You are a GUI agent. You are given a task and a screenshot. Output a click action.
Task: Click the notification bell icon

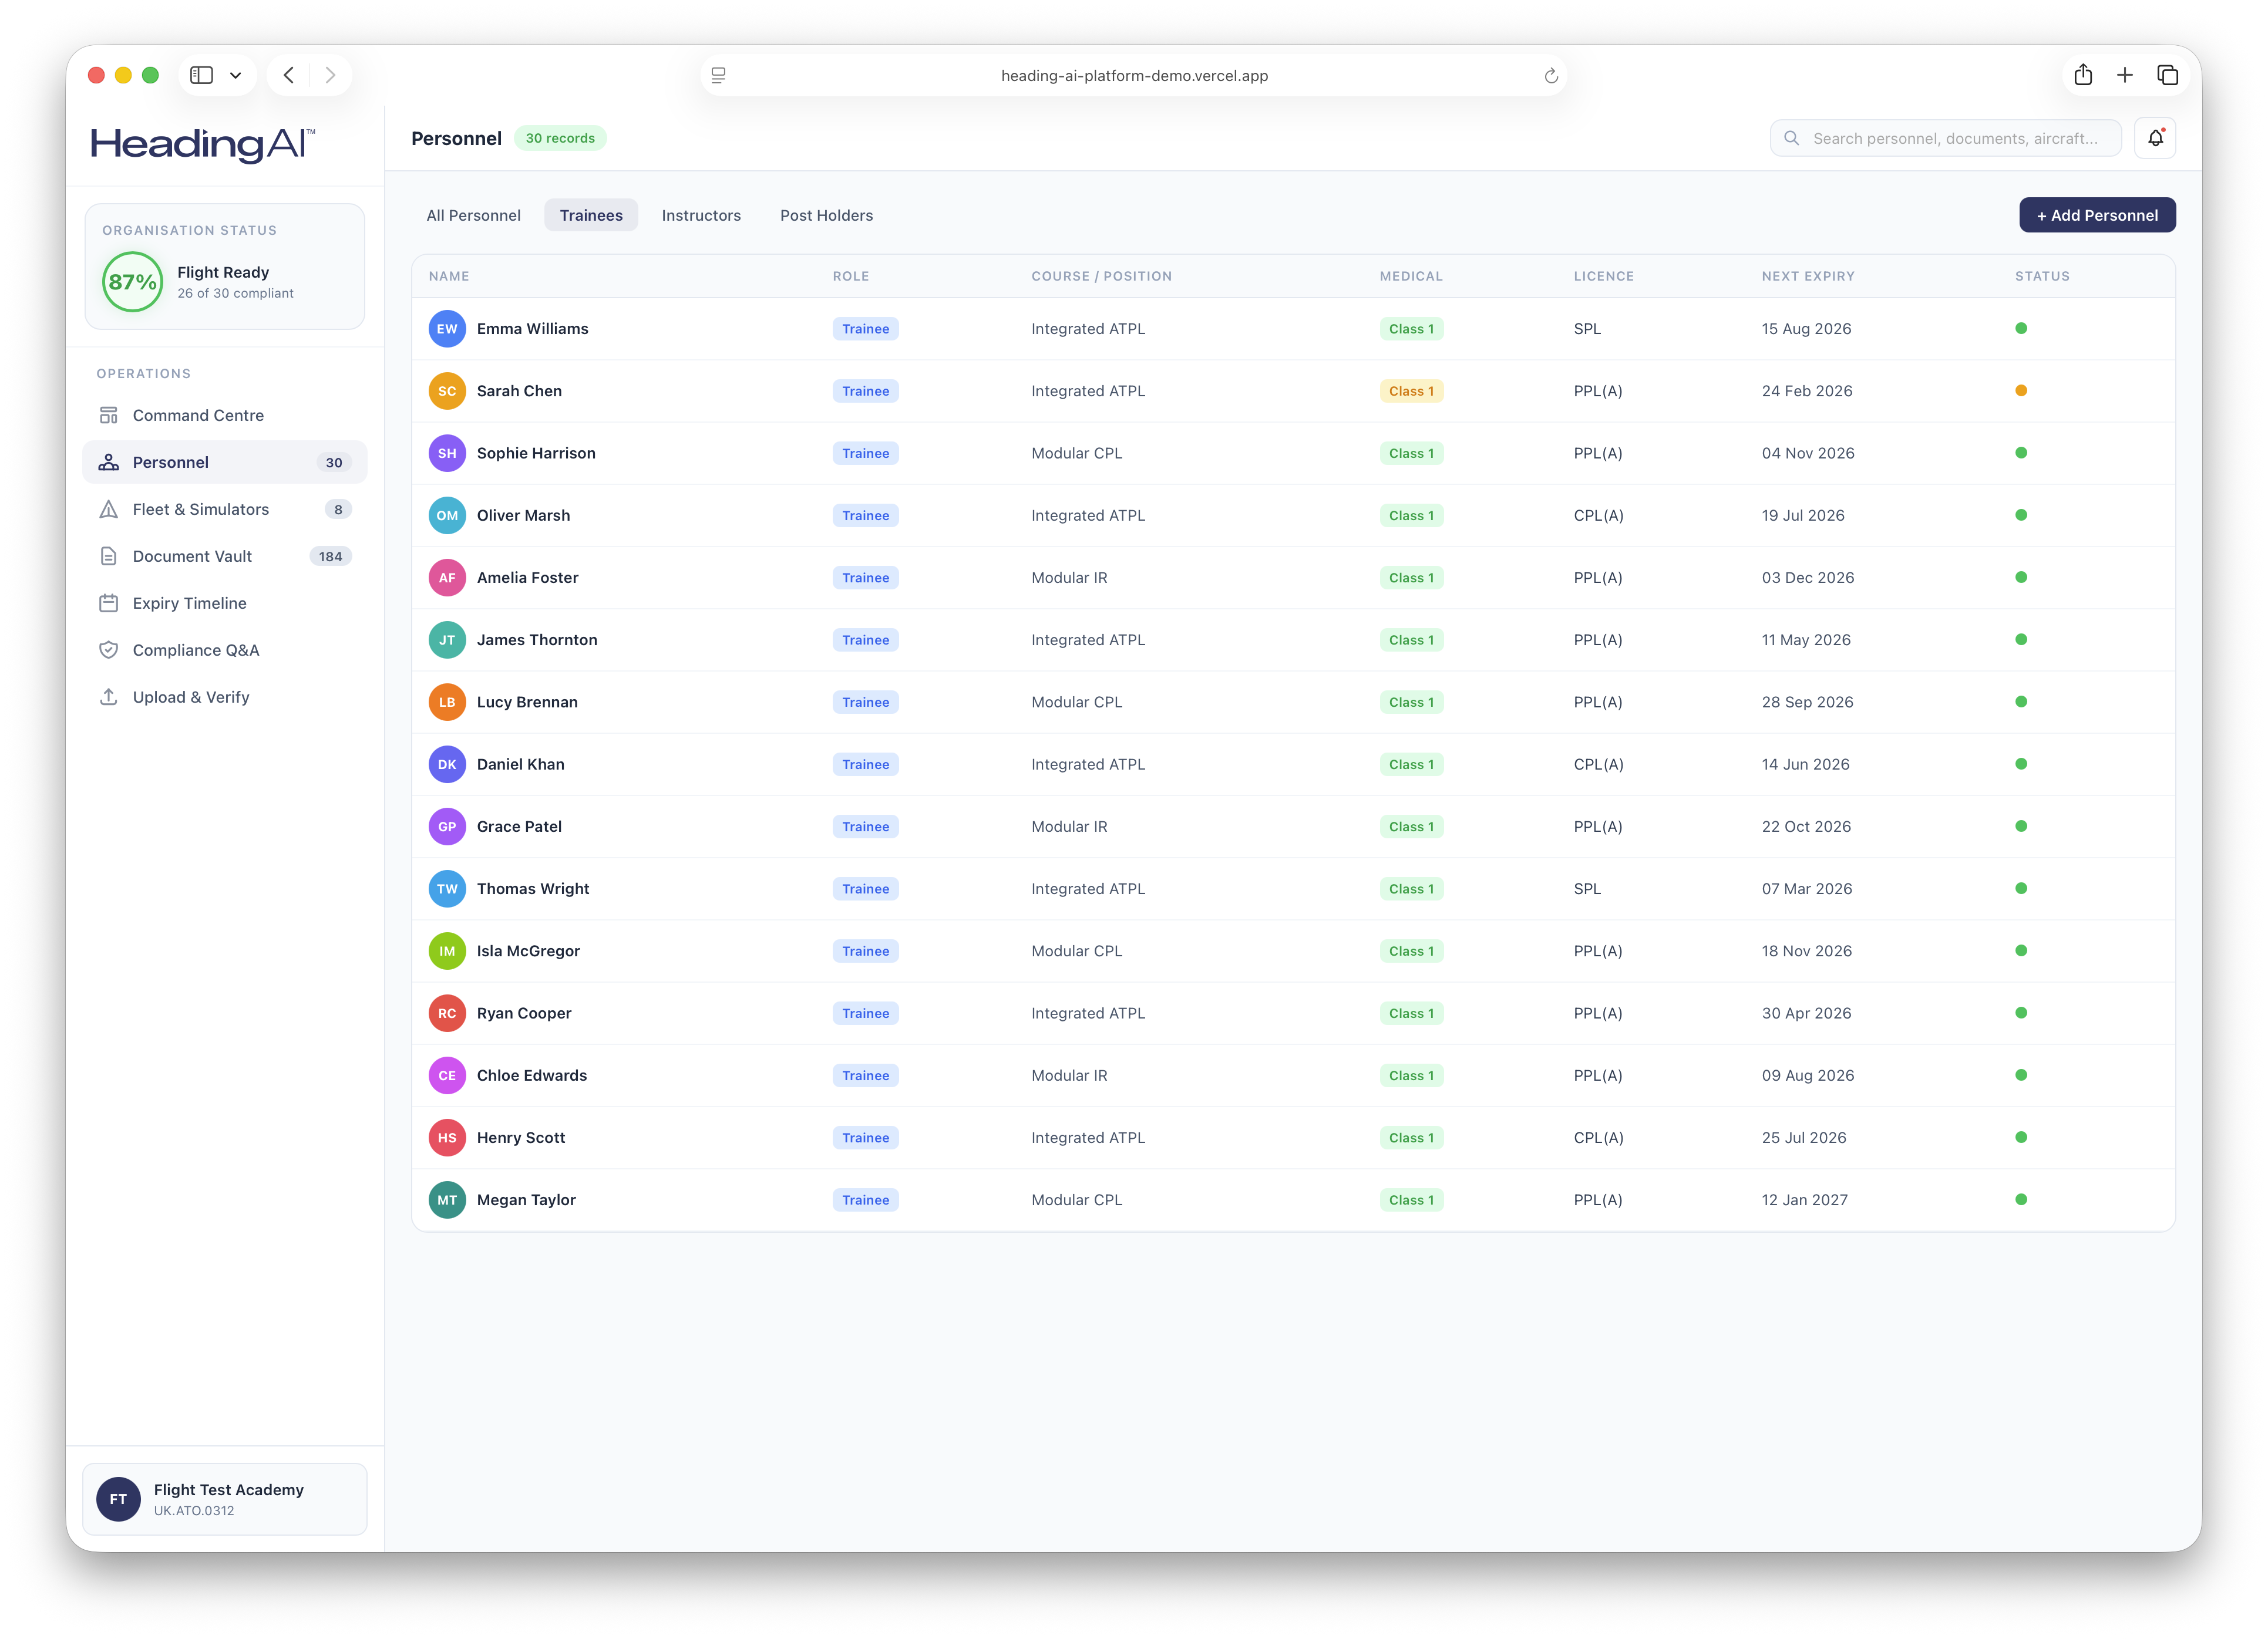2156,137
